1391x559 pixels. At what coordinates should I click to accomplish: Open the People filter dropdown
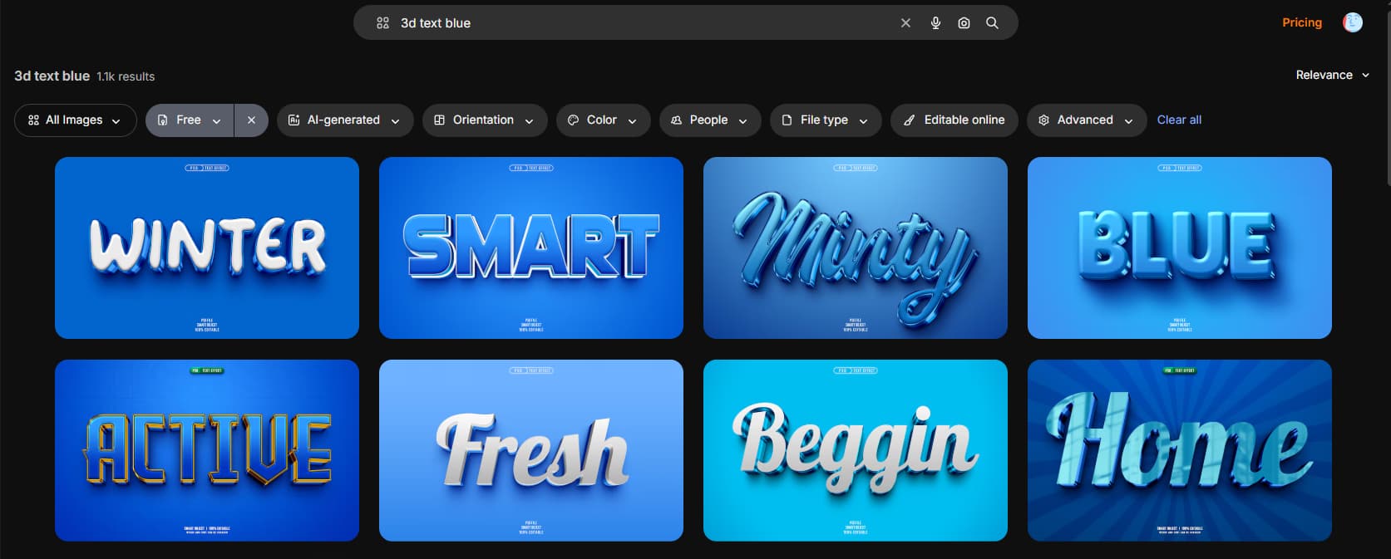click(x=709, y=120)
